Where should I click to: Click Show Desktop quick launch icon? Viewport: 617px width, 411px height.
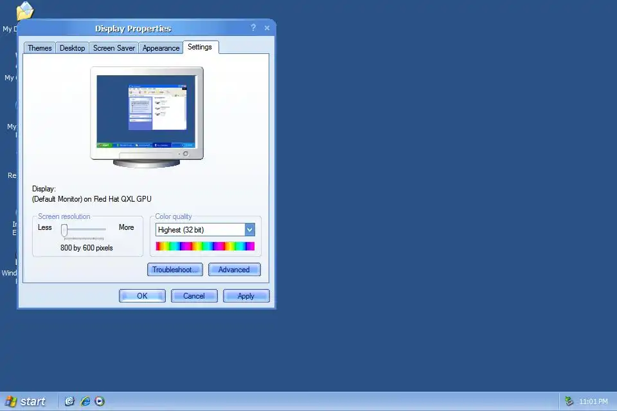69,401
